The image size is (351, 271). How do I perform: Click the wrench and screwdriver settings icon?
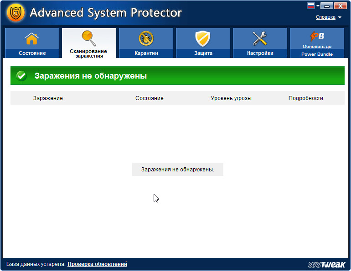click(260, 38)
